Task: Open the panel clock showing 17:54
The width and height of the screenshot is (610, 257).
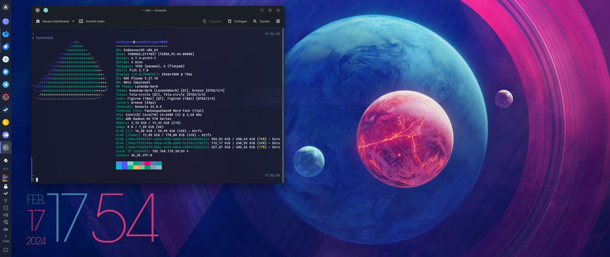Action: 6,241
